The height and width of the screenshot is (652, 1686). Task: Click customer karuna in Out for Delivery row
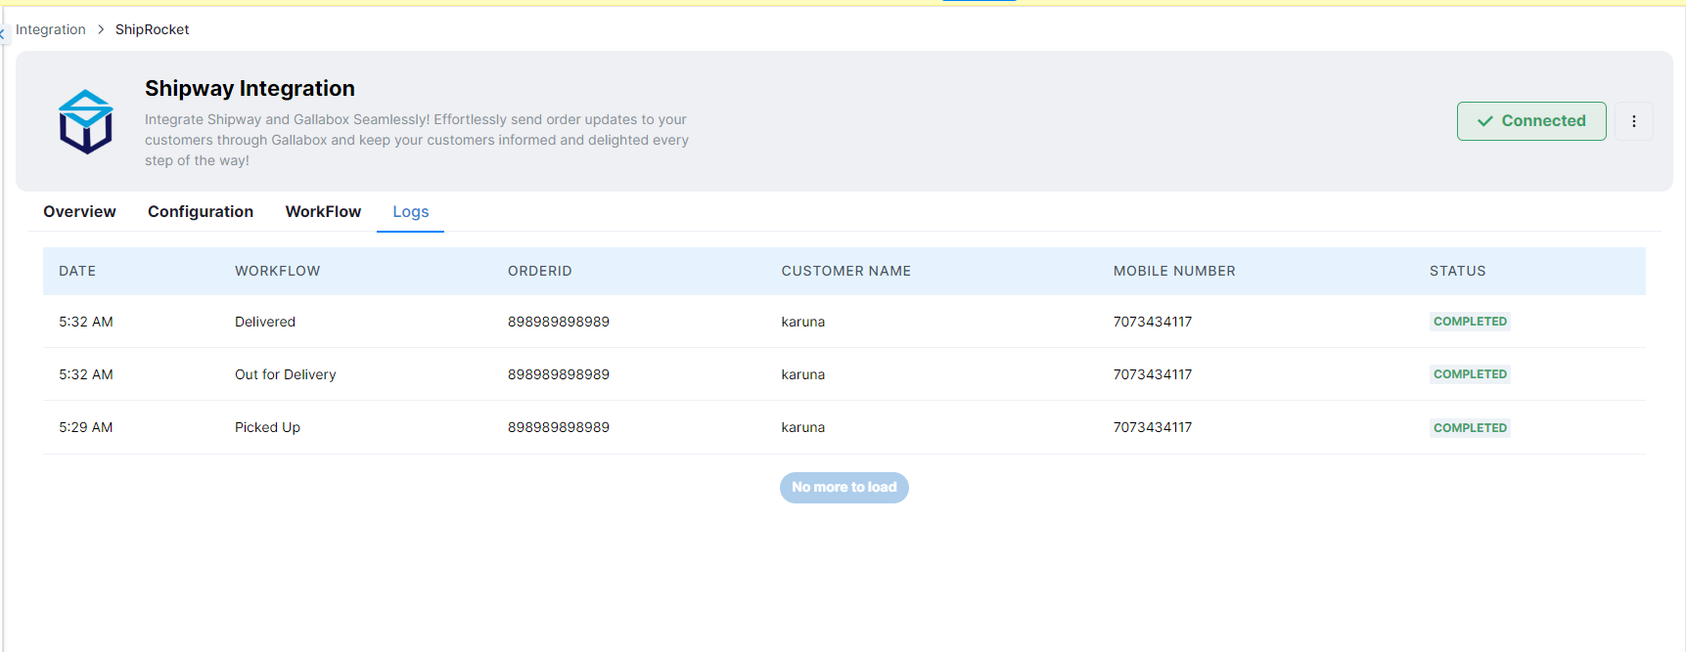802,374
